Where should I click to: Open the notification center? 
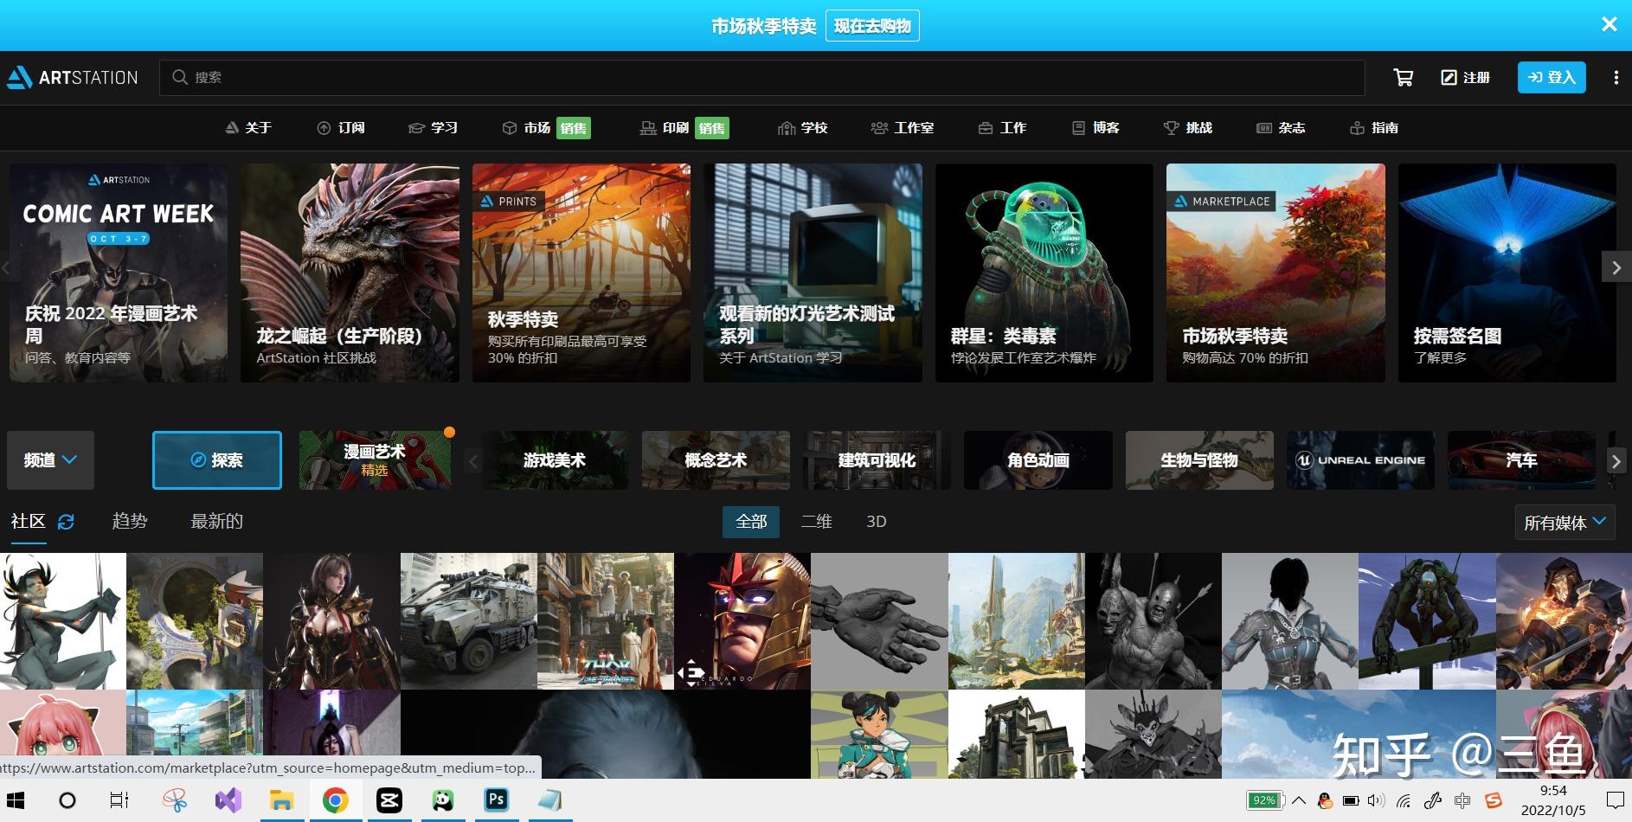pos(1614,800)
